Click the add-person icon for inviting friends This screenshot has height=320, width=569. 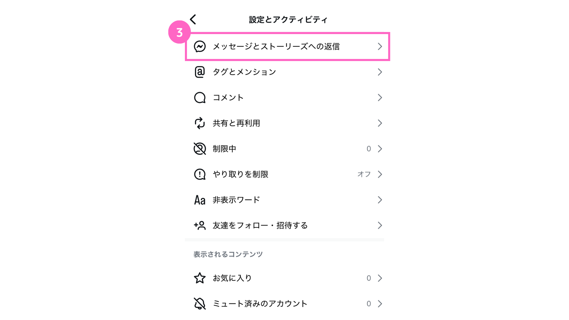[x=200, y=225]
